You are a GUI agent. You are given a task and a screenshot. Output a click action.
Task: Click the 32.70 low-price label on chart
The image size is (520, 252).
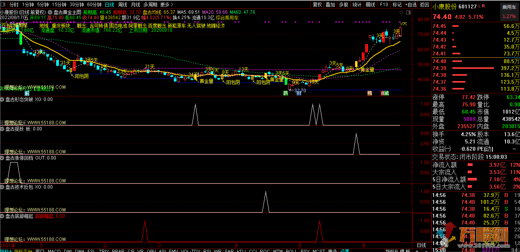click(300, 91)
